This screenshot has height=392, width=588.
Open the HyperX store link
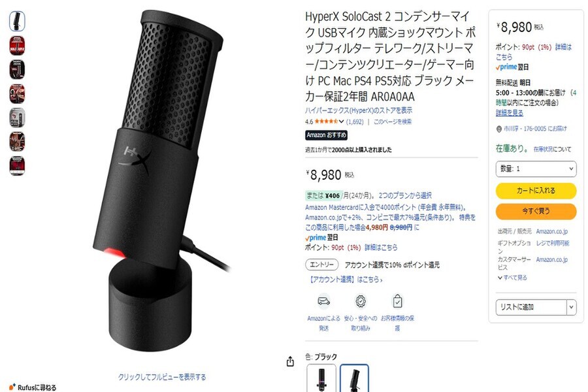click(359, 110)
